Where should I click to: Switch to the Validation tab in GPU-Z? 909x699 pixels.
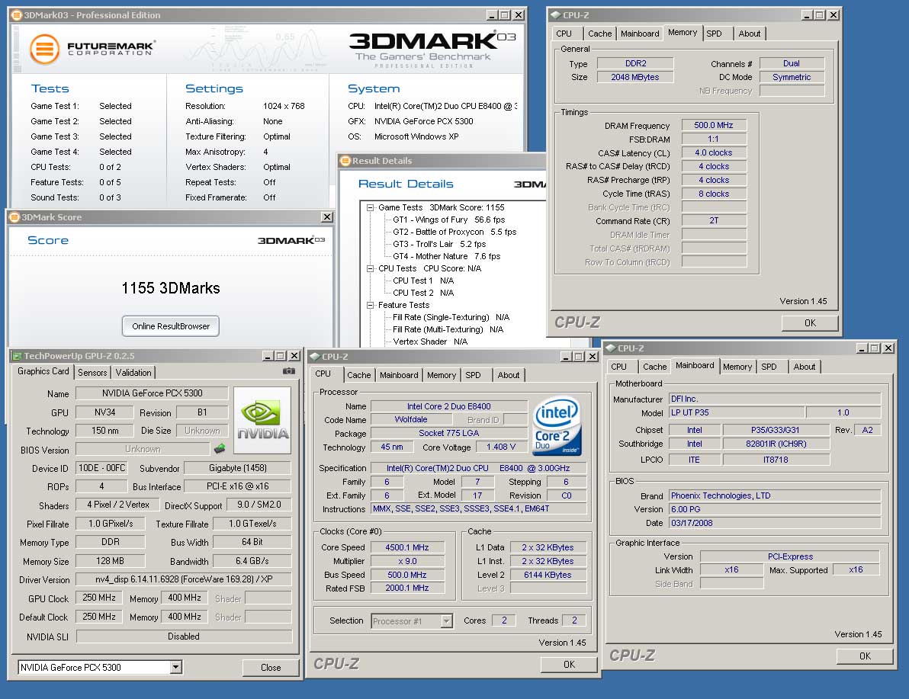click(133, 373)
